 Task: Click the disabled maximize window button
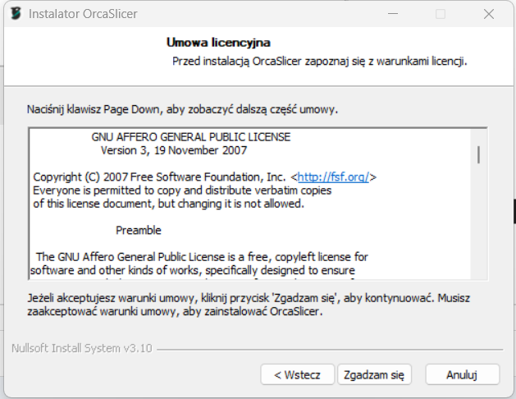click(x=441, y=14)
